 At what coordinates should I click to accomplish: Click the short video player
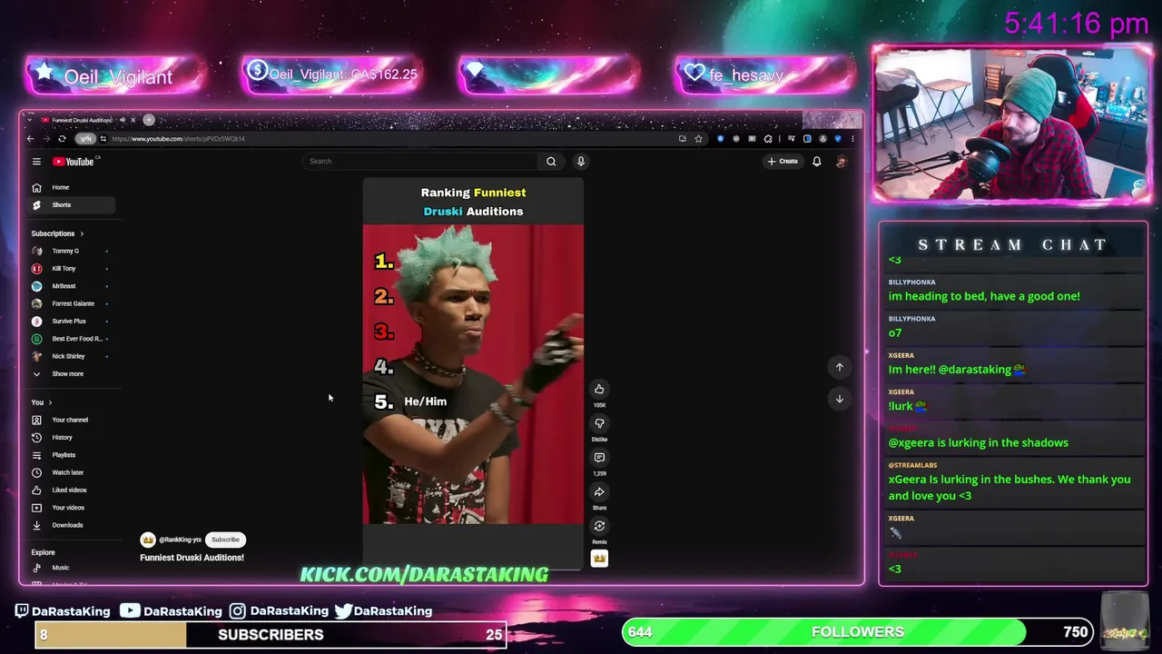(473, 374)
